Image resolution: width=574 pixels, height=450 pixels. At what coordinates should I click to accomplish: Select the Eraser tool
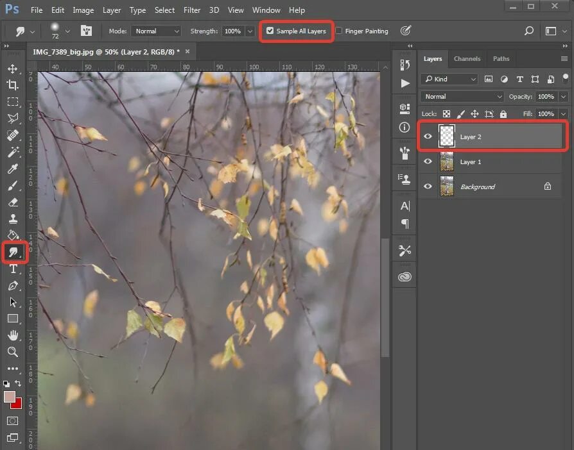[x=12, y=202]
